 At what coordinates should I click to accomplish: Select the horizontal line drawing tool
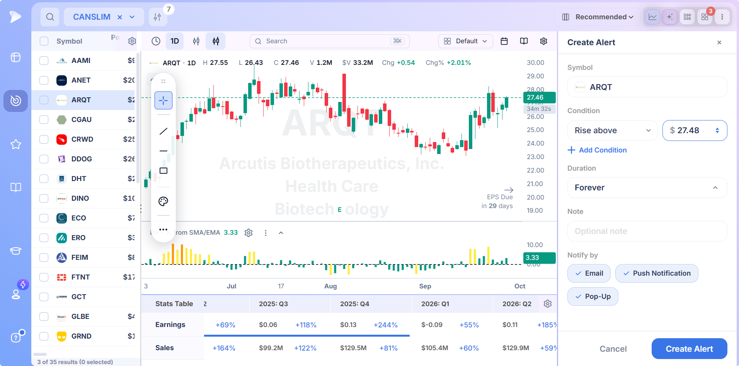[x=163, y=151]
